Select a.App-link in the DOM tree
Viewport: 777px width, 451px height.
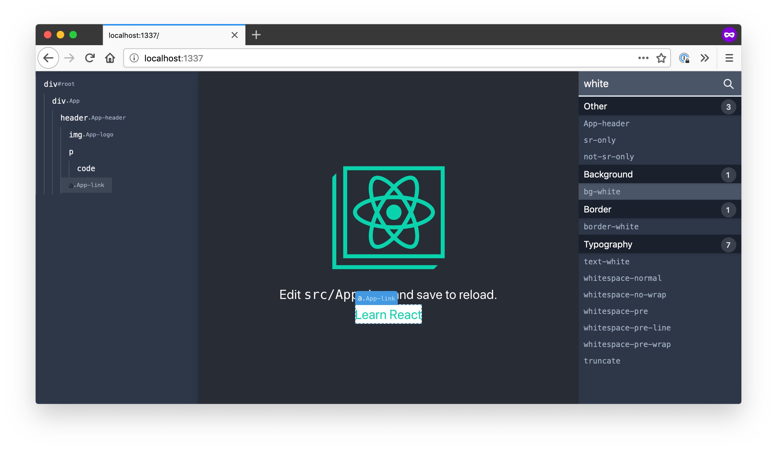click(x=86, y=185)
